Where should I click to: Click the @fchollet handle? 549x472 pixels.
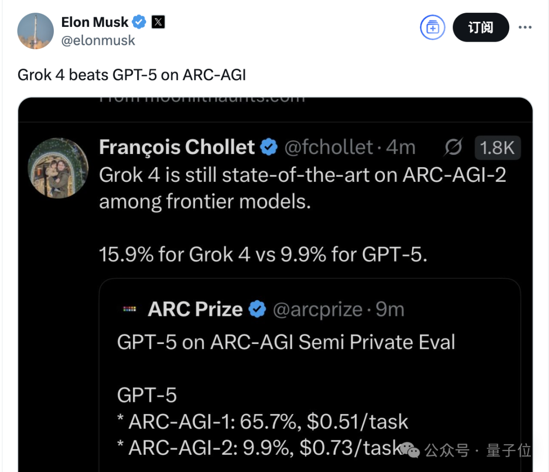pos(328,147)
